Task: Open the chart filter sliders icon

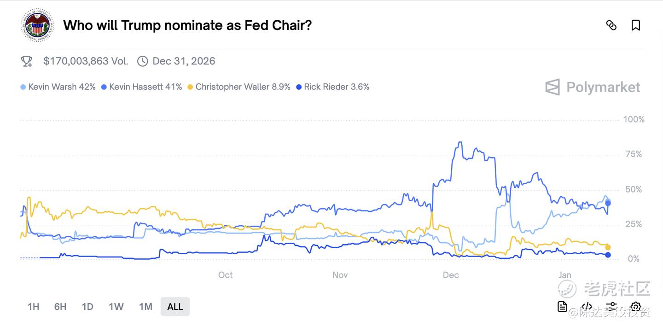Action: coord(611,306)
